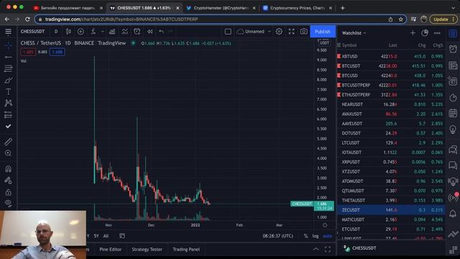Open the Fibonacci retracement tools
Viewport: 460px width, 259px height.
coord(8,68)
